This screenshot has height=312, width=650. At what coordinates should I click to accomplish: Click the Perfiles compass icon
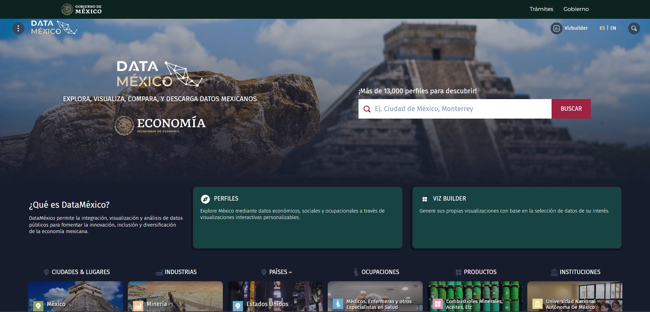coord(205,199)
